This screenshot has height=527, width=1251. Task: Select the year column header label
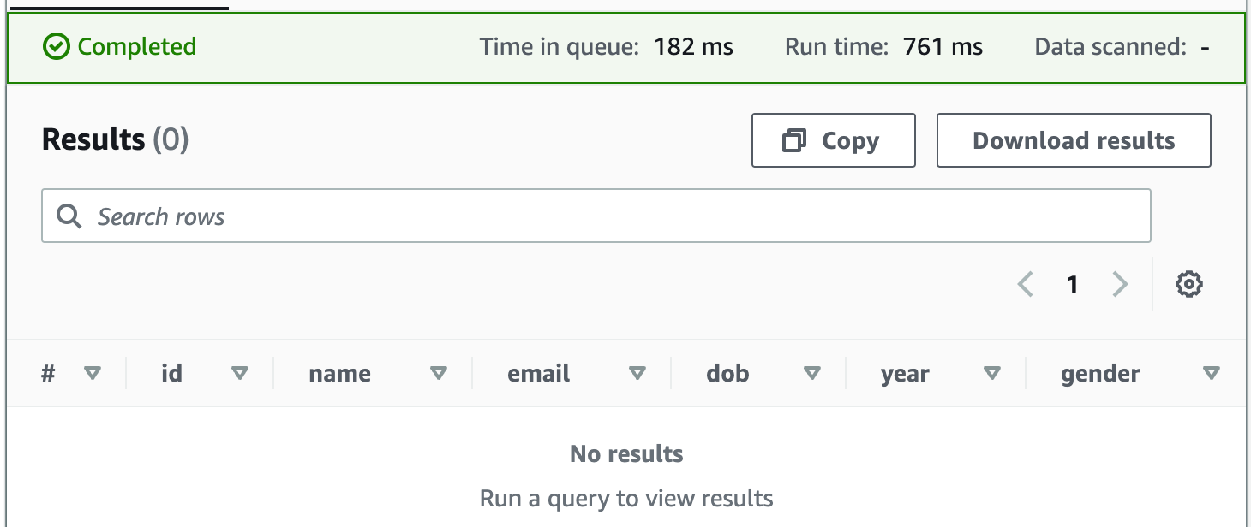(905, 374)
